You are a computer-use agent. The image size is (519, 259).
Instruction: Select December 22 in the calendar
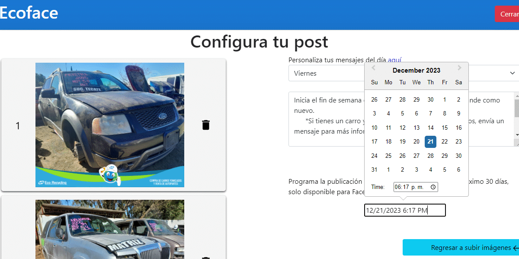445,141
